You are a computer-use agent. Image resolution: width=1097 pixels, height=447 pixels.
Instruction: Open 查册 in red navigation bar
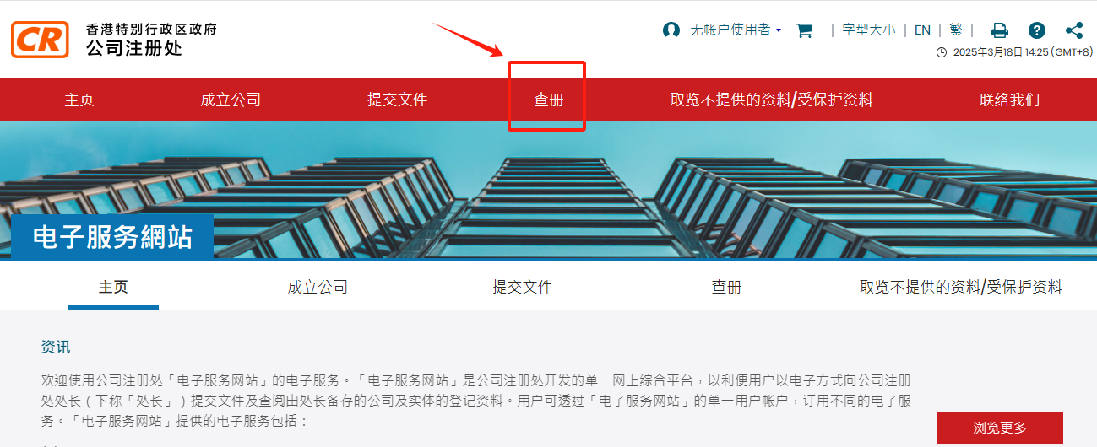point(549,100)
